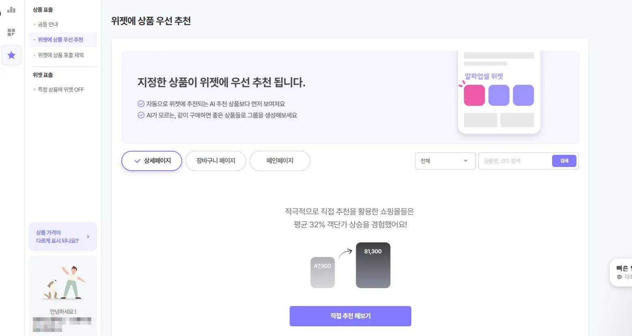
Task: Click the dashboard grid icon in sidebar
Action: point(11,32)
